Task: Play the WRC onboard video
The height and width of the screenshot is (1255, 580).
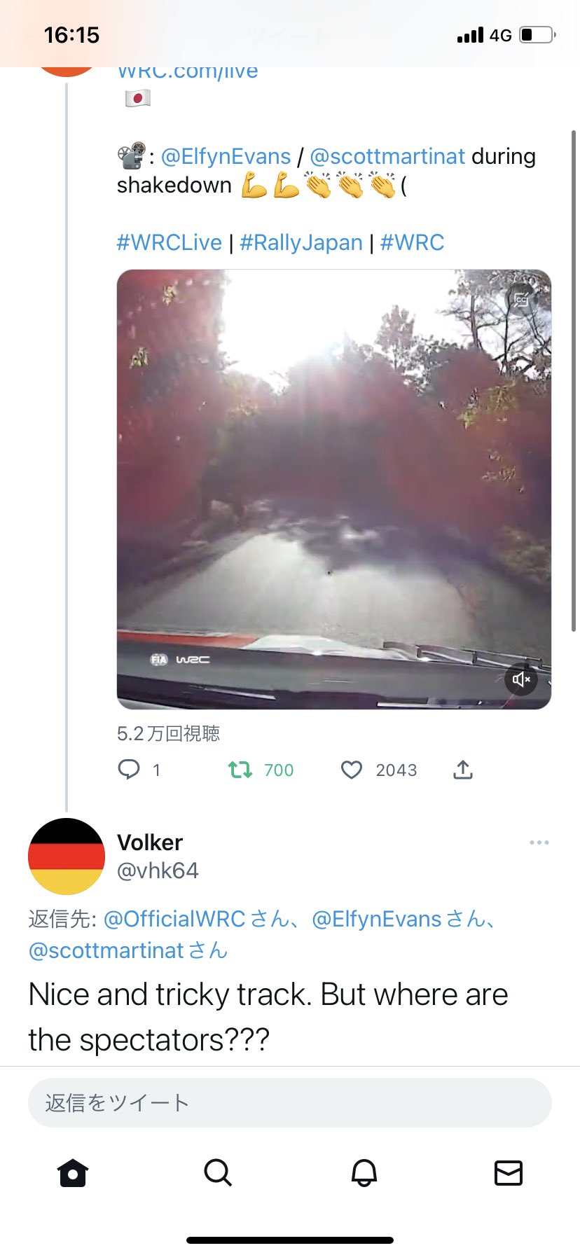Action: tap(333, 489)
